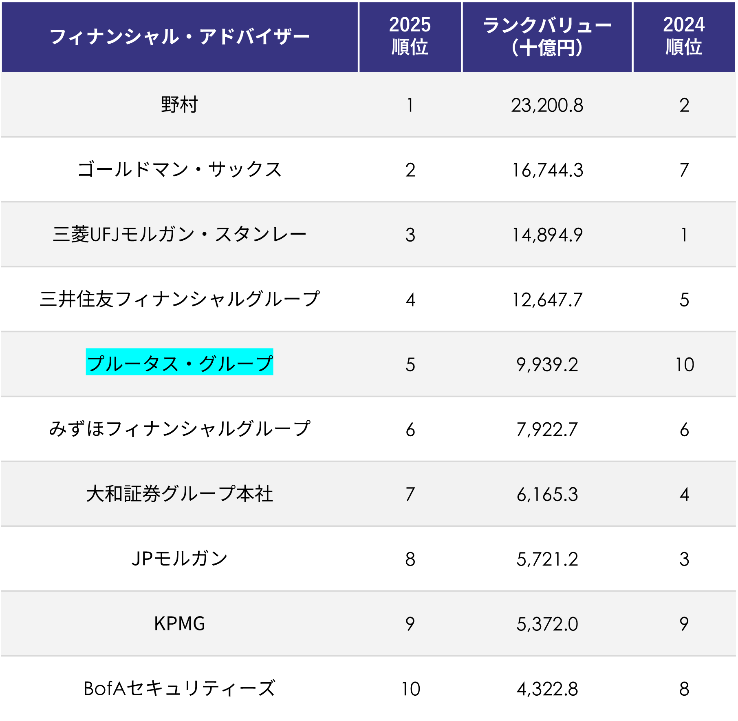Select the みずほフィナンシャルグループ cell
738x721 pixels.
(x=179, y=429)
